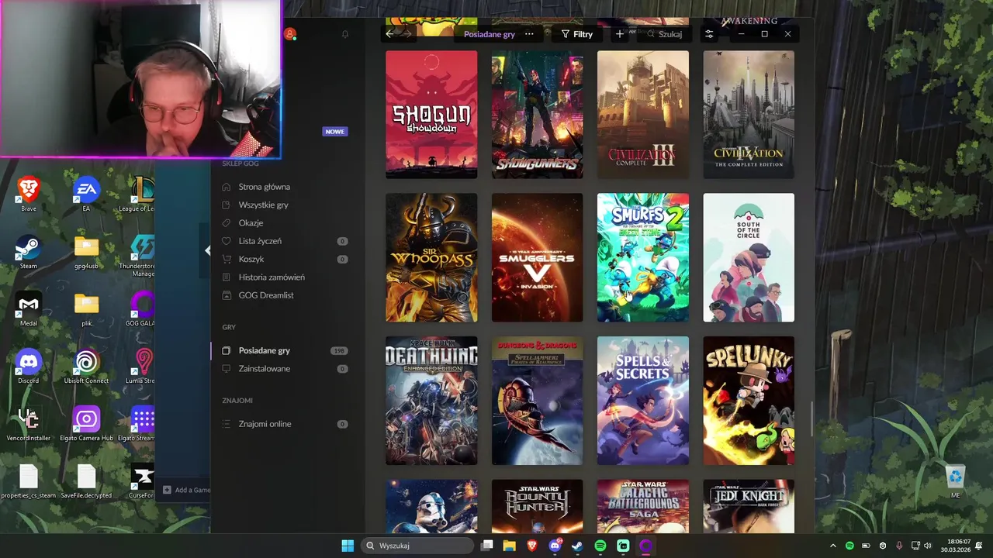
Task: Open GOG Galaxy notifications bell
Action: click(345, 34)
